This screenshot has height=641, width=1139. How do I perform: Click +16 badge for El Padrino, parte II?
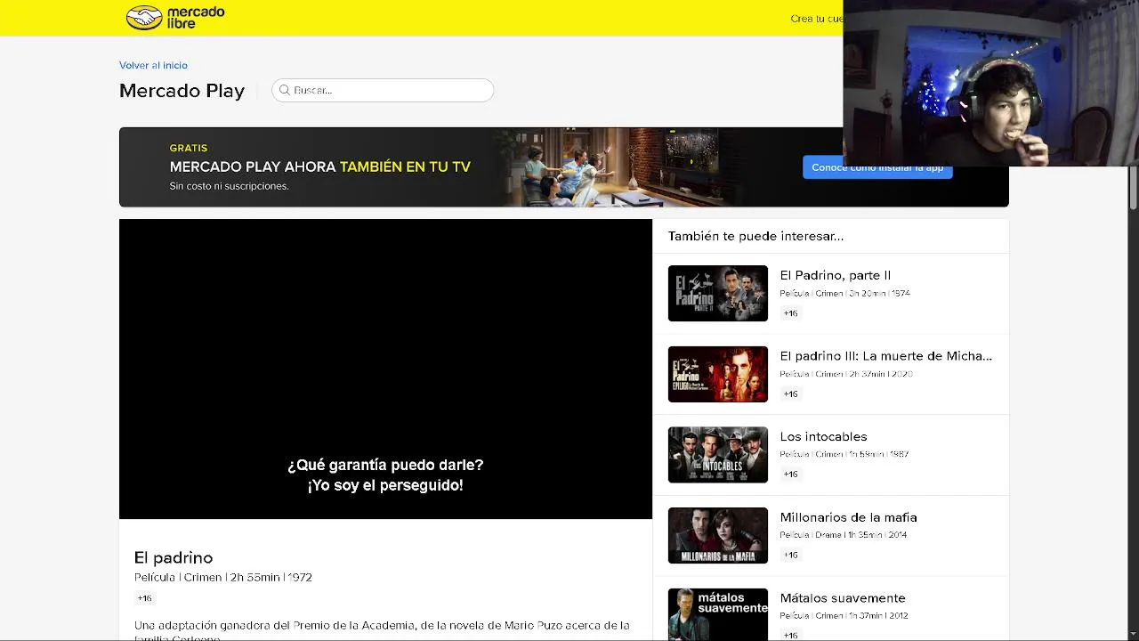pos(790,313)
